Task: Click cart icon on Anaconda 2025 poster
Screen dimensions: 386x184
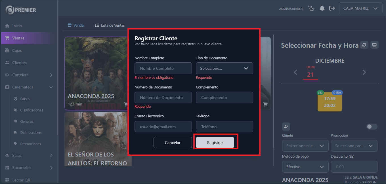Action: [126, 104]
